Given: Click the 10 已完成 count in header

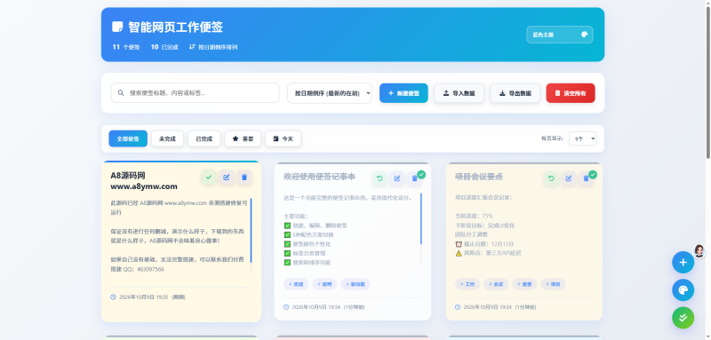Looking at the screenshot, I should click(164, 47).
